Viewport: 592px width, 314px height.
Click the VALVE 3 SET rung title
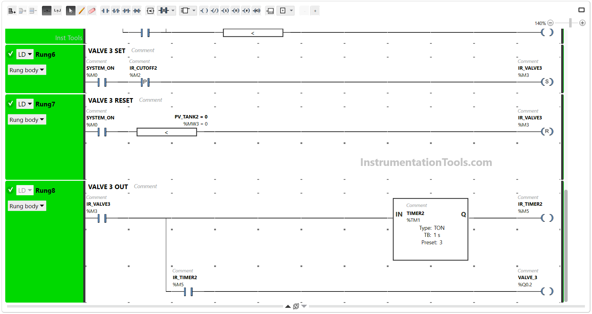point(107,51)
